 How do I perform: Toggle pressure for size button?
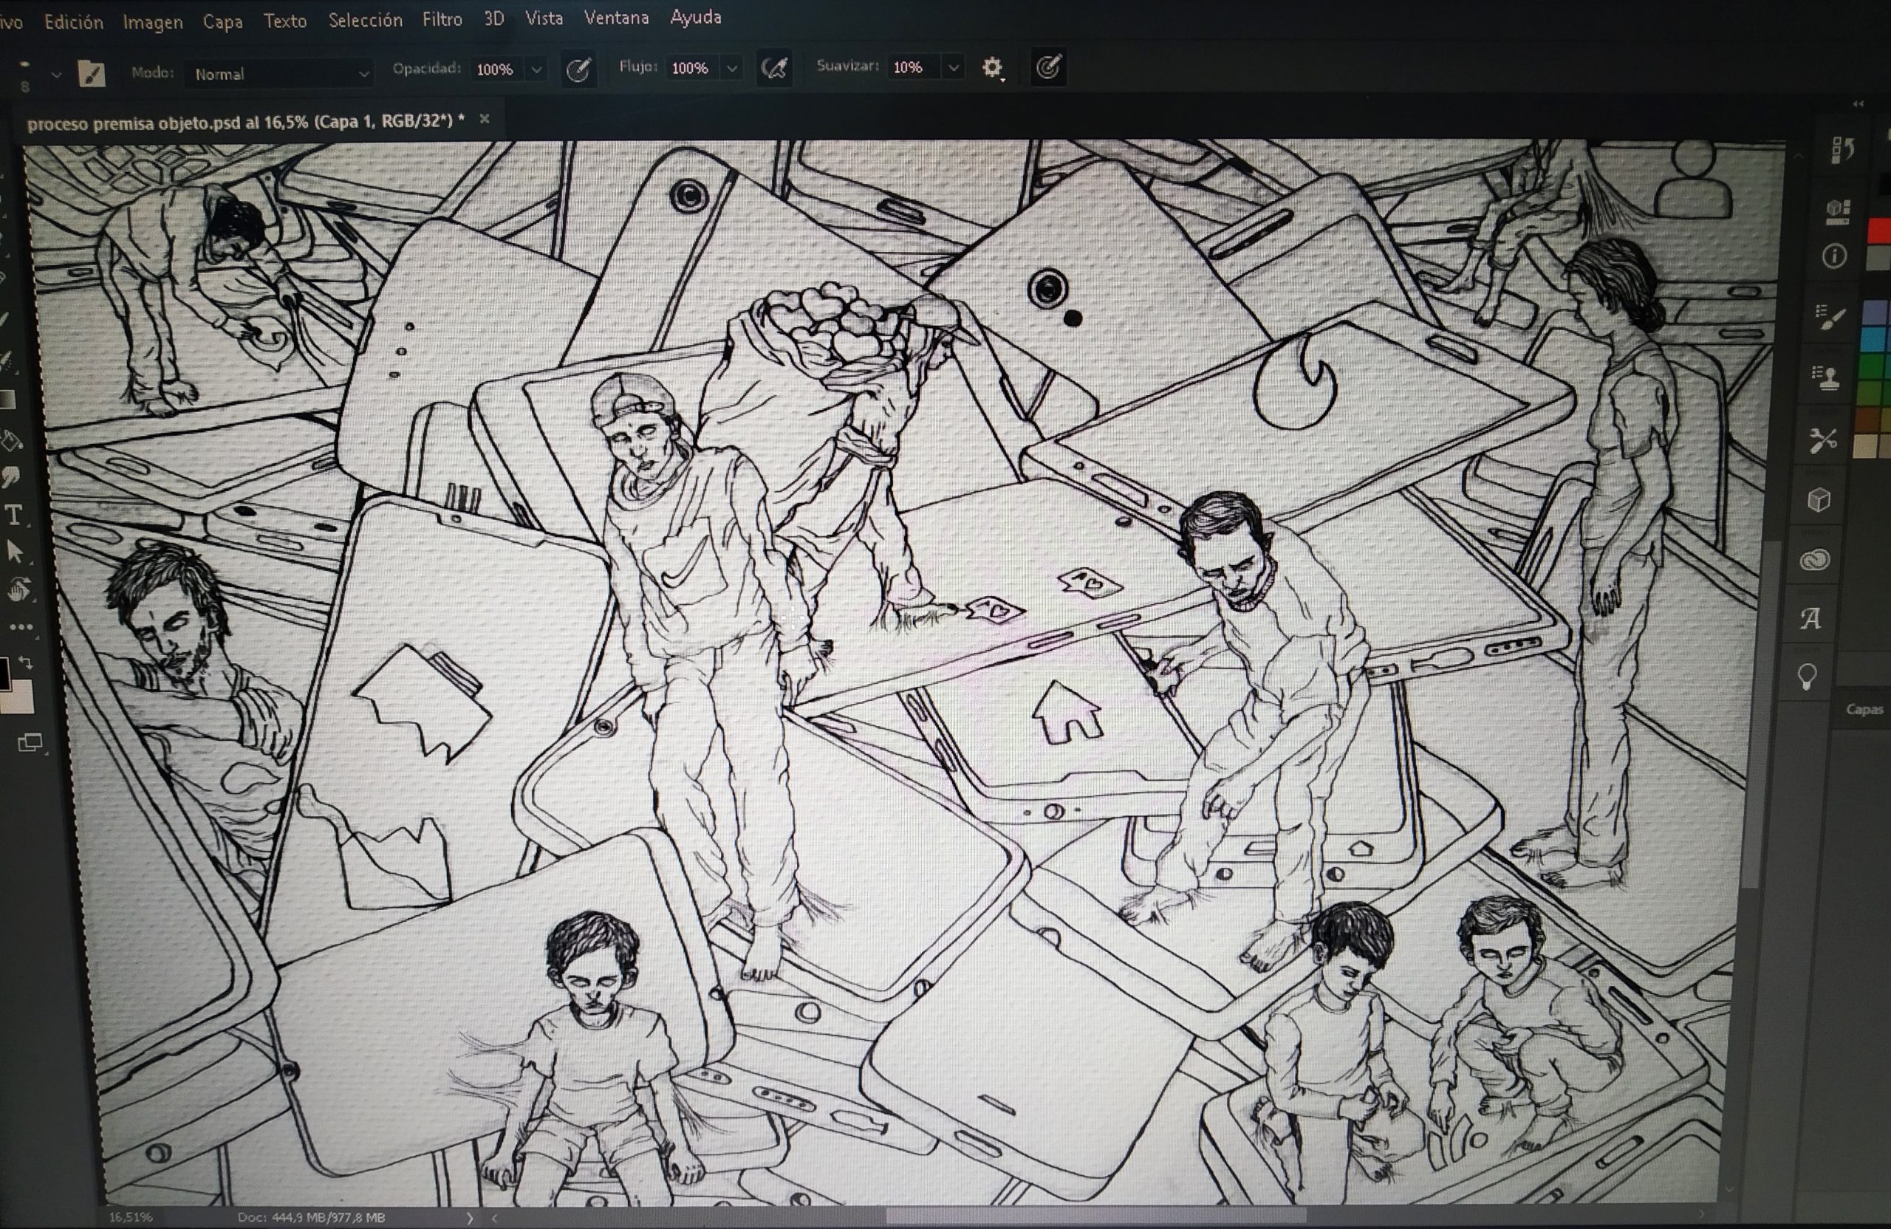pyautogui.click(x=1048, y=67)
